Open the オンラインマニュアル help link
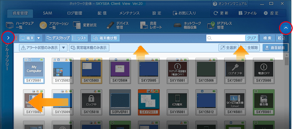This screenshot has height=129, width=293. pyautogui.click(x=230, y=4)
